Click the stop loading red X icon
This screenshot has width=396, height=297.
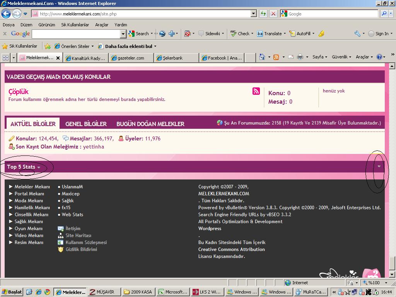(273, 14)
